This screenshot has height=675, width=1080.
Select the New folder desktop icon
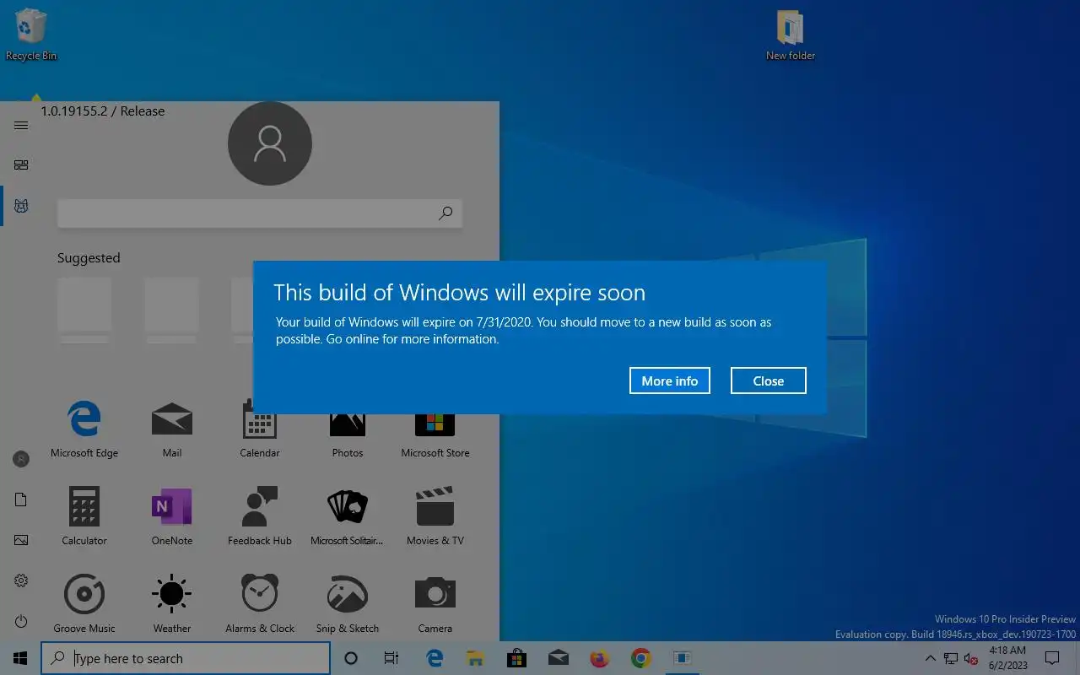(791, 35)
